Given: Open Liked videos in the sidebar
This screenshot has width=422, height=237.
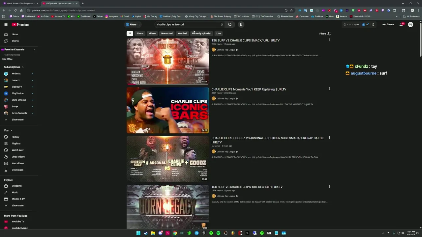Looking at the screenshot, I should tap(18, 157).
